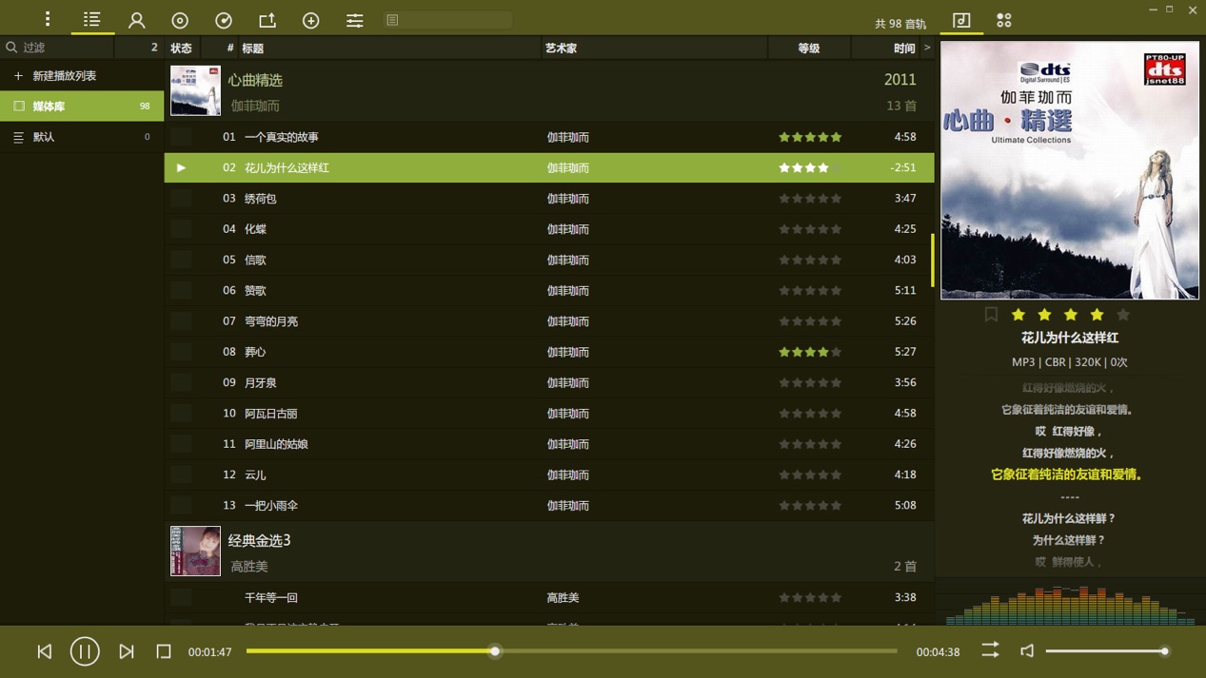Select 默认 playlist in the sidebar

(46, 136)
